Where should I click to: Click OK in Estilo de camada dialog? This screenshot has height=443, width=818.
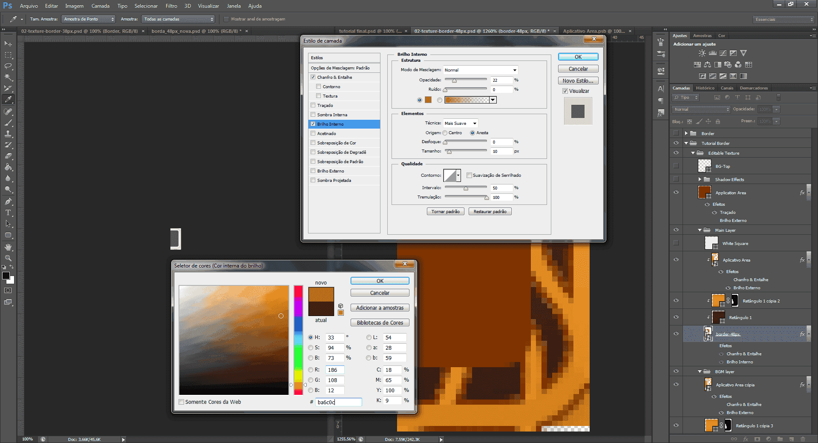pos(578,57)
